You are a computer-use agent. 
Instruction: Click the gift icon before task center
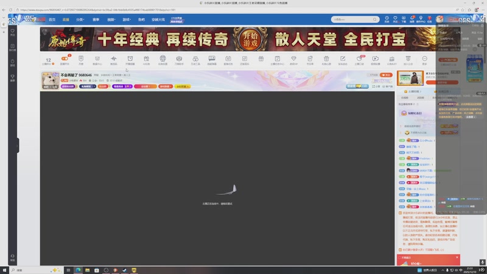(x=261, y=58)
